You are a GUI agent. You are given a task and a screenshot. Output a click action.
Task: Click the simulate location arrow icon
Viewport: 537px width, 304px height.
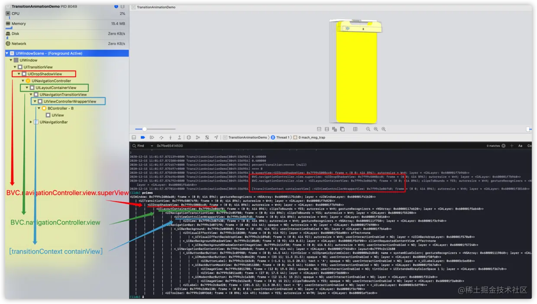click(x=216, y=137)
